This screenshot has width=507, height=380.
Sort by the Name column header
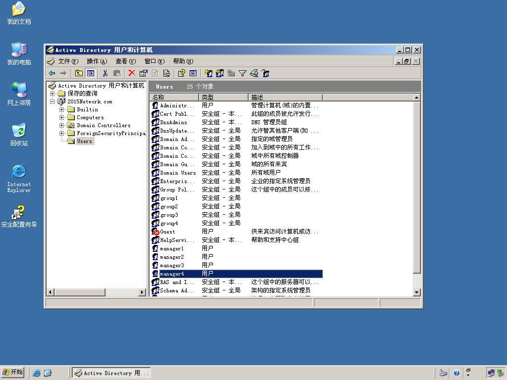[174, 97]
